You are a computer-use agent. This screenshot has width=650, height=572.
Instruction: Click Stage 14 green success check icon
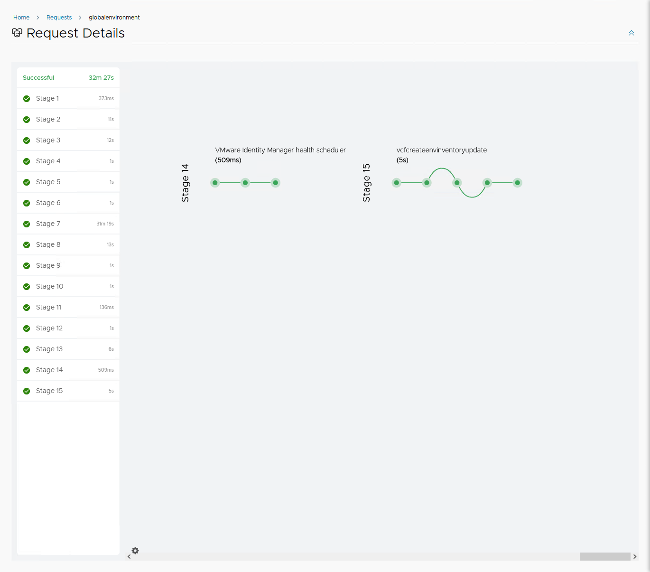coord(27,370)
